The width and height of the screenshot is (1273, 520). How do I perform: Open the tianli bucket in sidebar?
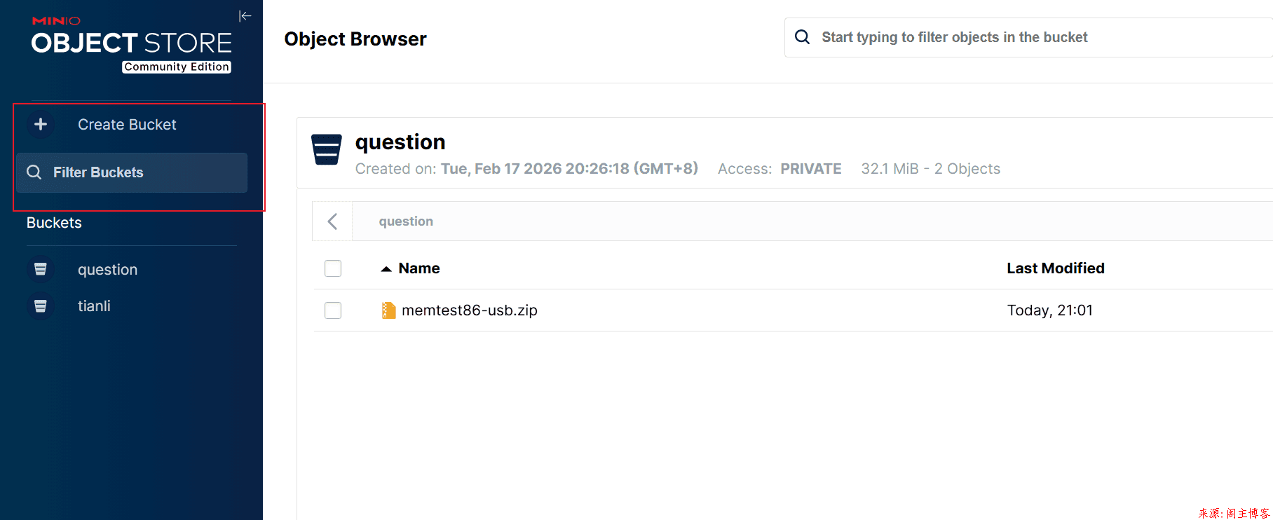pyautogui.click(x=94, y=306)
